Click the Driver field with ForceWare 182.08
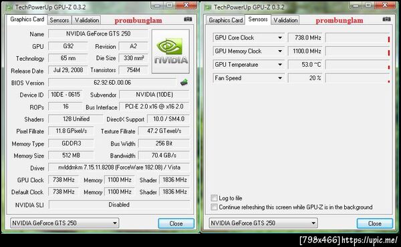 point(119,168)
